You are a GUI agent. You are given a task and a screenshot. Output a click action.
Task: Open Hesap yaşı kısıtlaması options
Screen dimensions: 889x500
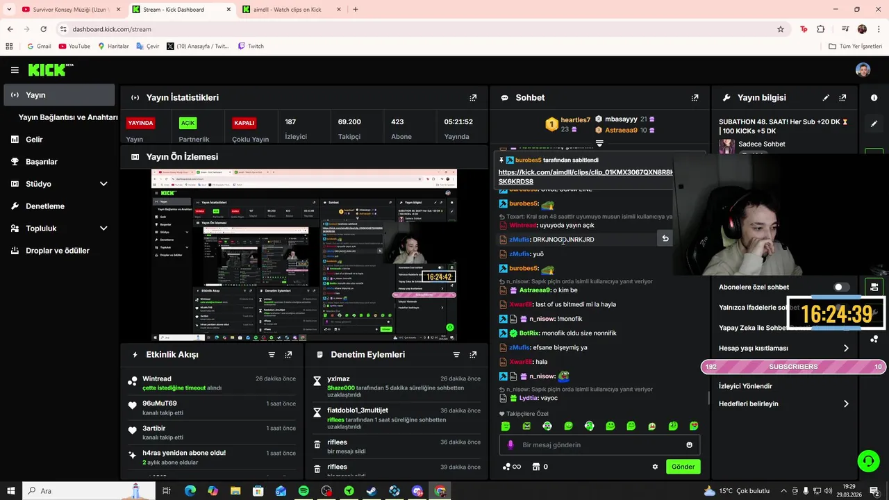point(784,348)
